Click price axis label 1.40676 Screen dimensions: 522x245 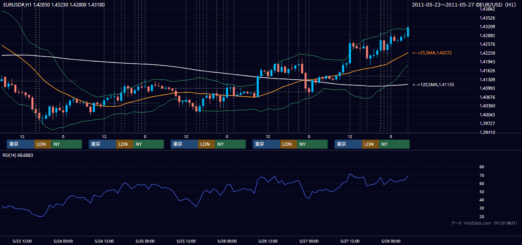click(x=487, y=97)
